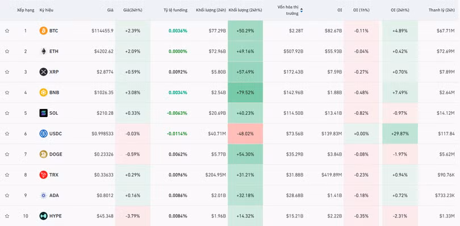Select ETH price $4202.62
This screenshot has height=226, width=460.
tap(104, 51)
